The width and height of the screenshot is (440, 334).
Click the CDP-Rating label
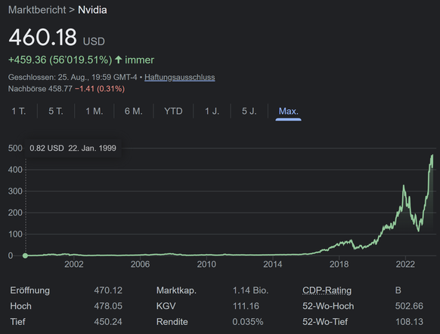pos(327,290)
